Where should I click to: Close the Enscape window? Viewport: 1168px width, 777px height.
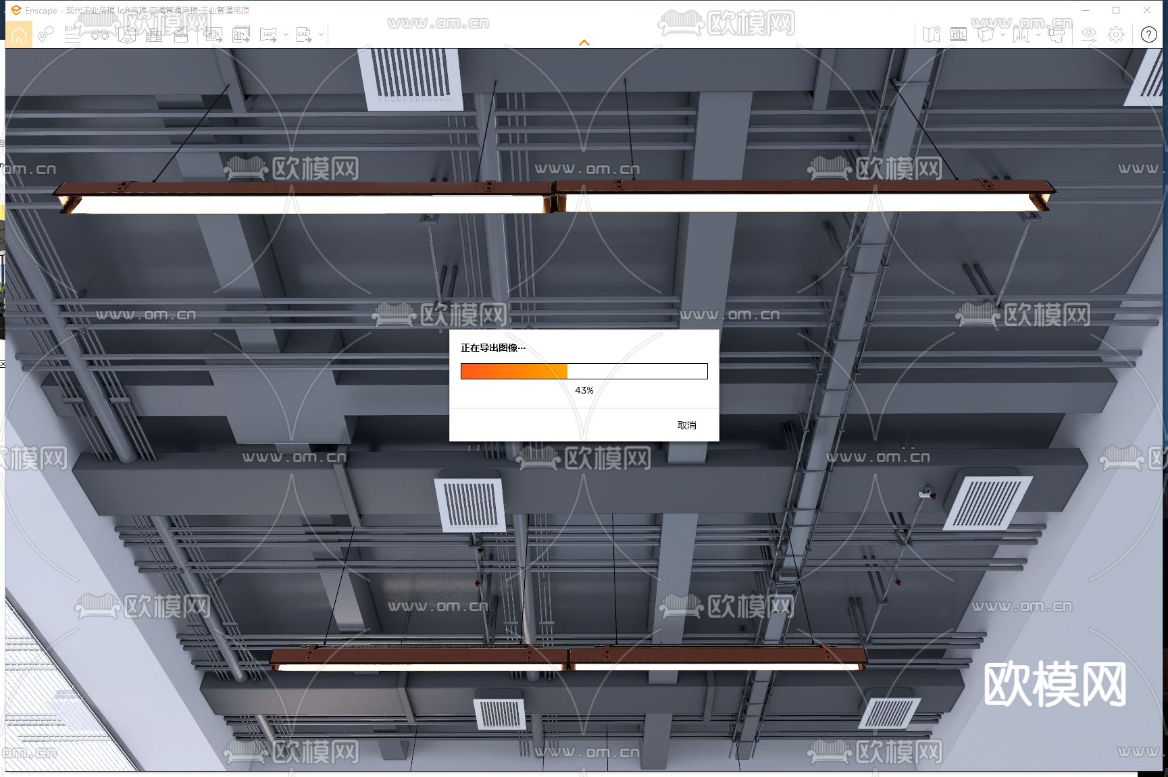point(1147,10)
